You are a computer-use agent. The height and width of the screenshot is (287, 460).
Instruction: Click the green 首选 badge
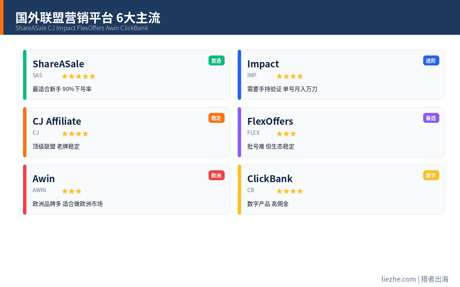point(217,60)
